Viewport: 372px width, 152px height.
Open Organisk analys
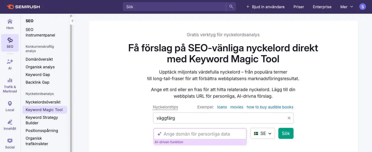point(40,67)
